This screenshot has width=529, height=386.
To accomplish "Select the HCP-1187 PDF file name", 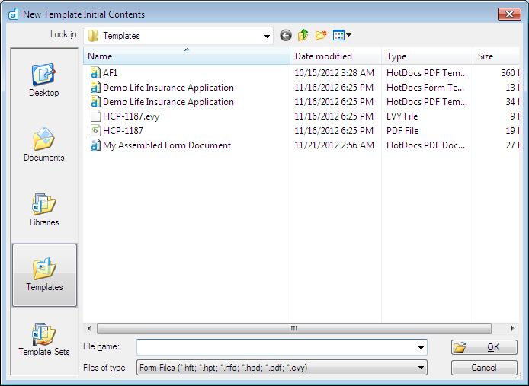I will pos(123,131).
